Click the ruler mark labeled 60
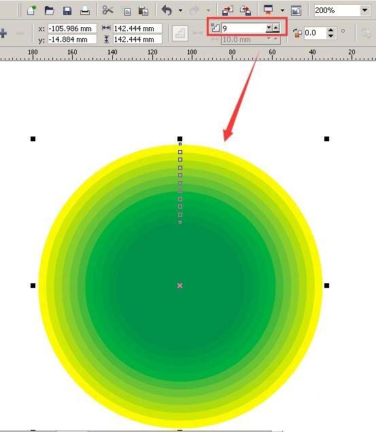The width and height of the screenshot is (376, 432). pyautogui.click(x=272, y=52)
